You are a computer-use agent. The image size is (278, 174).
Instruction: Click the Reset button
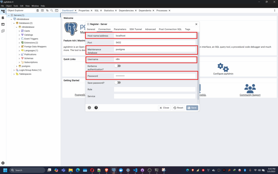point(178,108)
